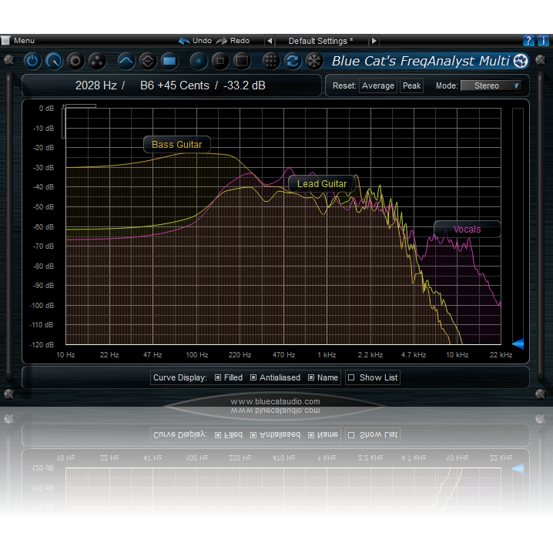Screen dimensions: 553x553
Task: Click the diamond layers icon
Action: [x=148, y=61]
